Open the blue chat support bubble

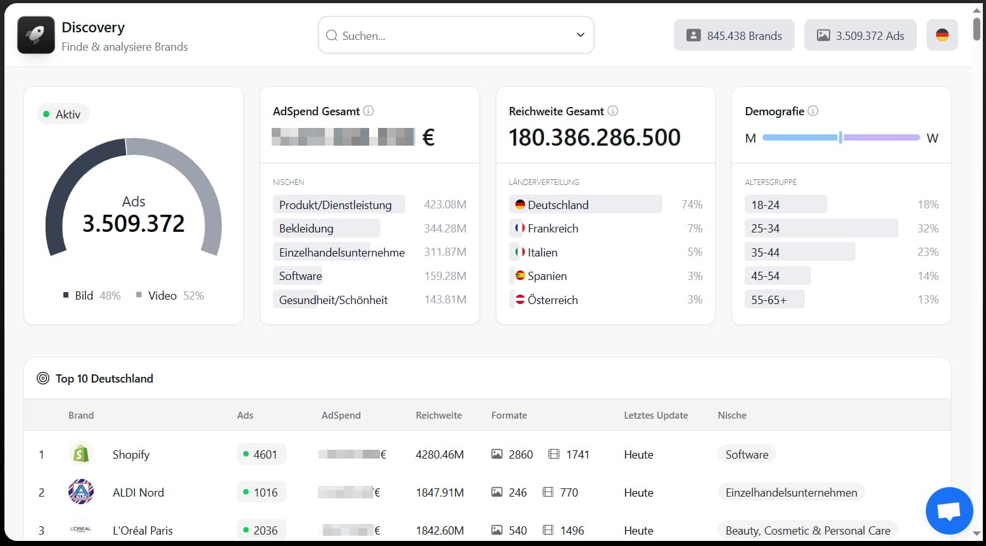tap(949, 511)
